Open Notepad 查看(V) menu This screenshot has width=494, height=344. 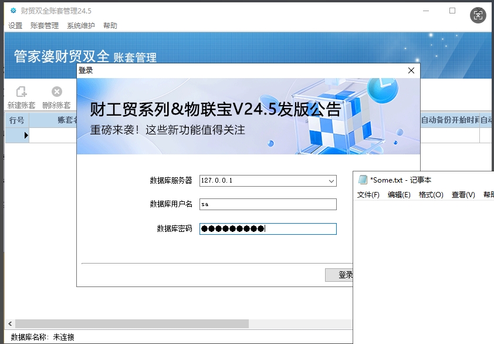point(463,195)
